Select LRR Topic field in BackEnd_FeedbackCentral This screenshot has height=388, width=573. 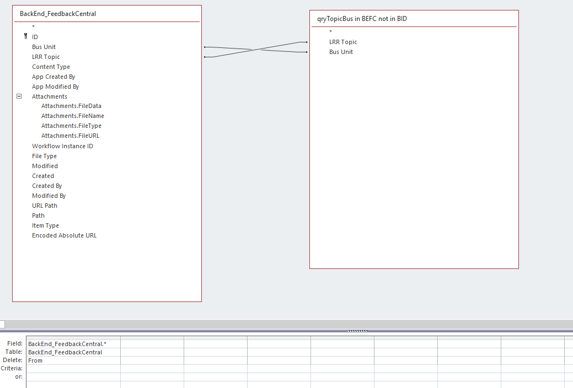pyautogui.click(x=46, y=57)
